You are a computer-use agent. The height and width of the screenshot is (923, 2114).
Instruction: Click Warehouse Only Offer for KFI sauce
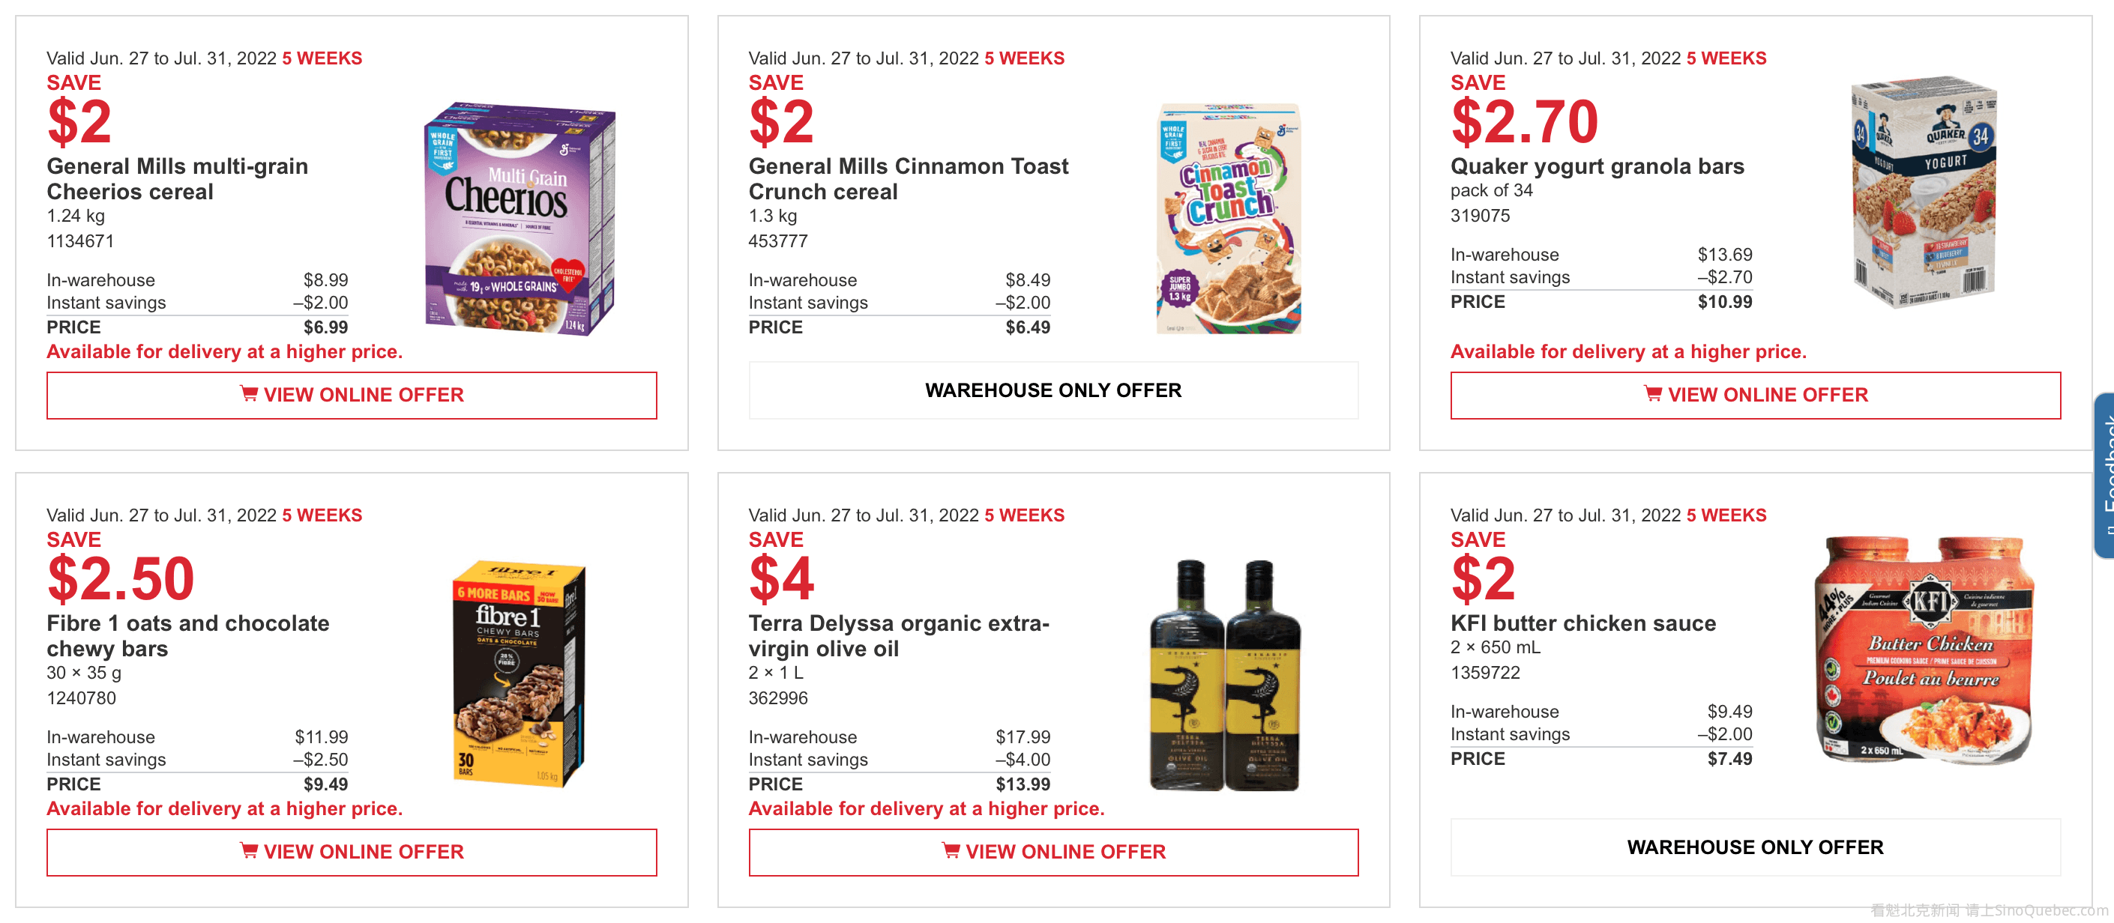(x=1756, y=847)
